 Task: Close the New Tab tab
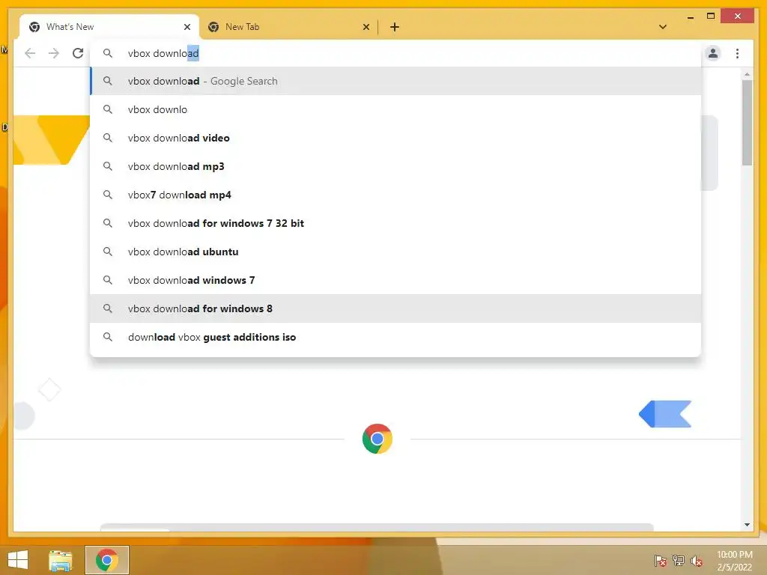[366, 27]
